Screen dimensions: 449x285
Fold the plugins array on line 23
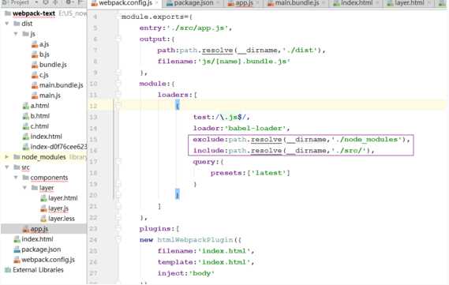(118, 229)
